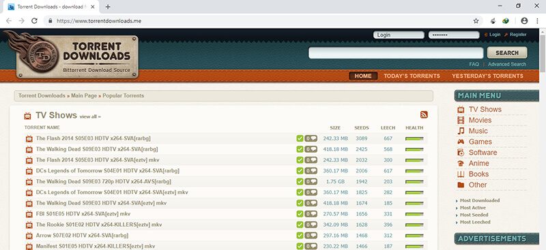Image resolution: width=546 pixels, height=250 pixels.
Task: Click the forward navigation arrow
Action: (x=22, y=21)
